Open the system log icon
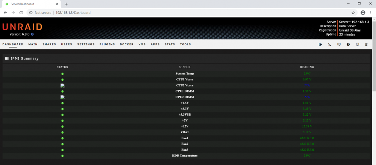The width and height of the screenshot is (376, 165). click(x=367, y=45)
